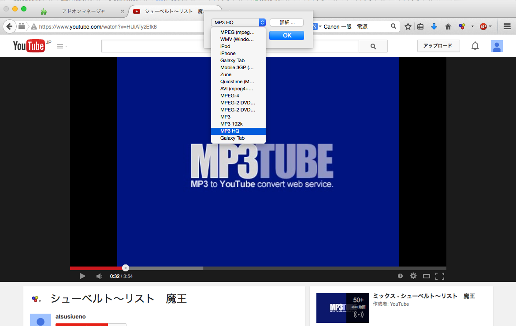
Task: Open the ミックス - シューベルト～リスト 魔王 playlist link
Action: (424, 296)
